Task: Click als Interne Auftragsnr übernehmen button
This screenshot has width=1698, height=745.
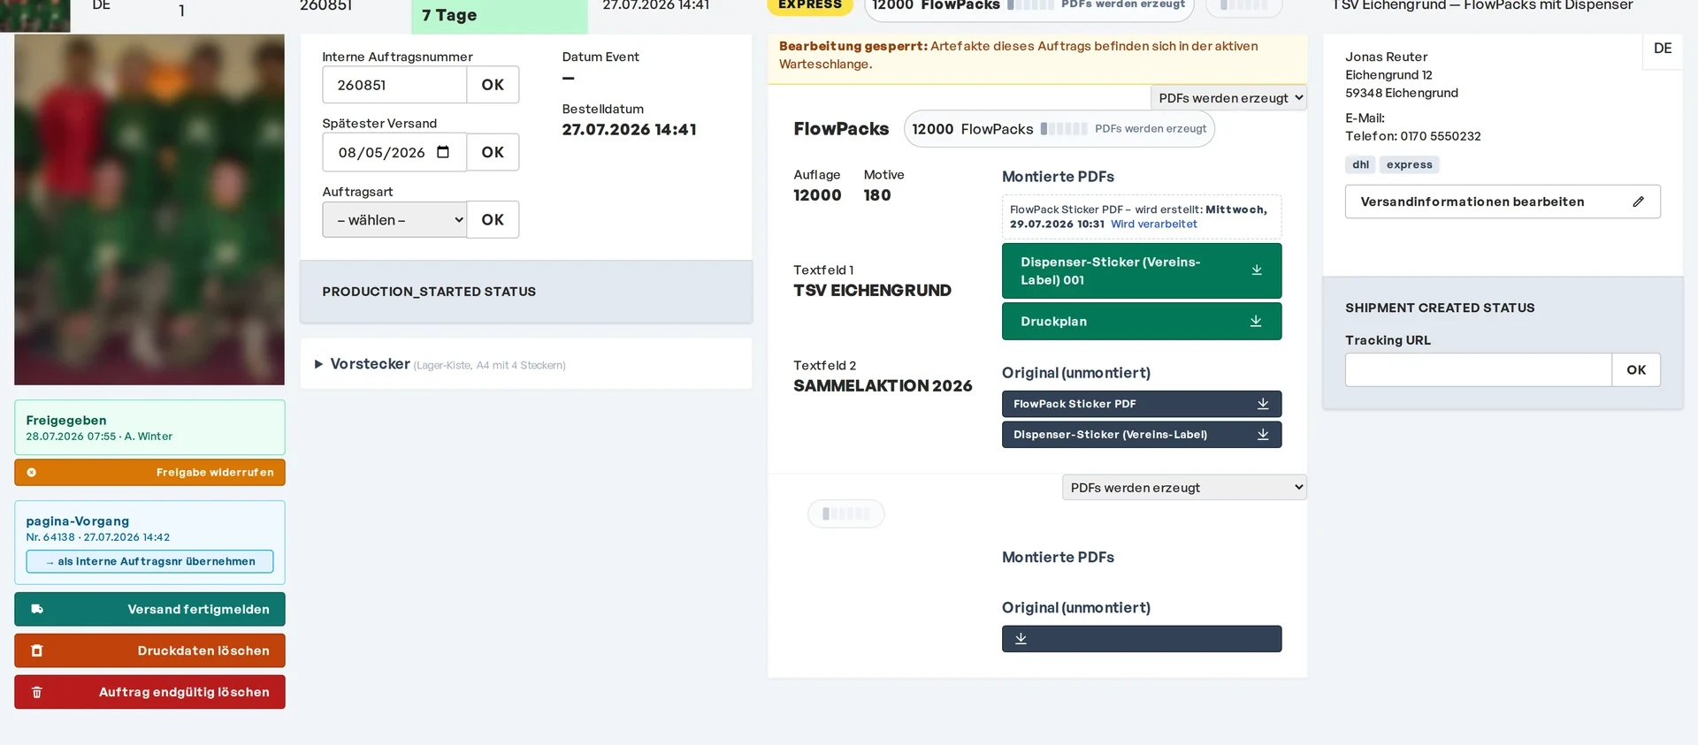Action: point(149,562)
